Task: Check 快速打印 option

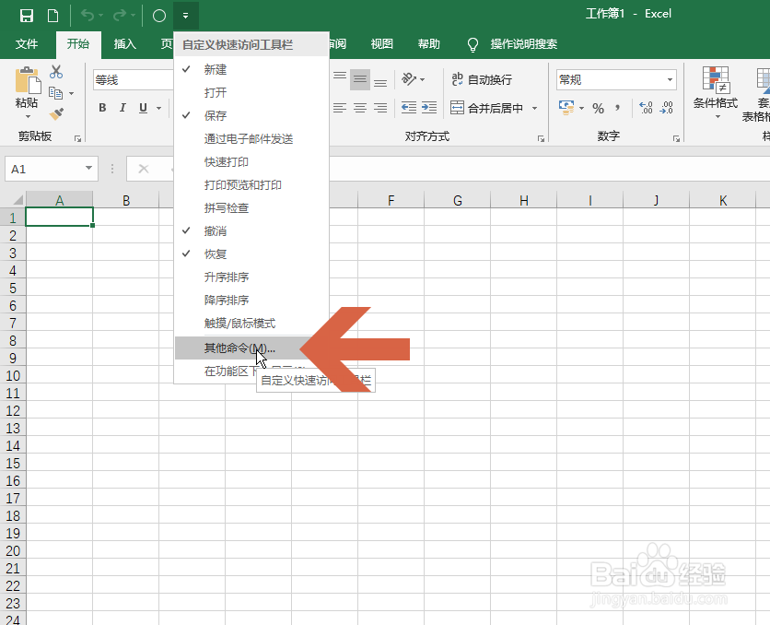Action: coord(251,162)
